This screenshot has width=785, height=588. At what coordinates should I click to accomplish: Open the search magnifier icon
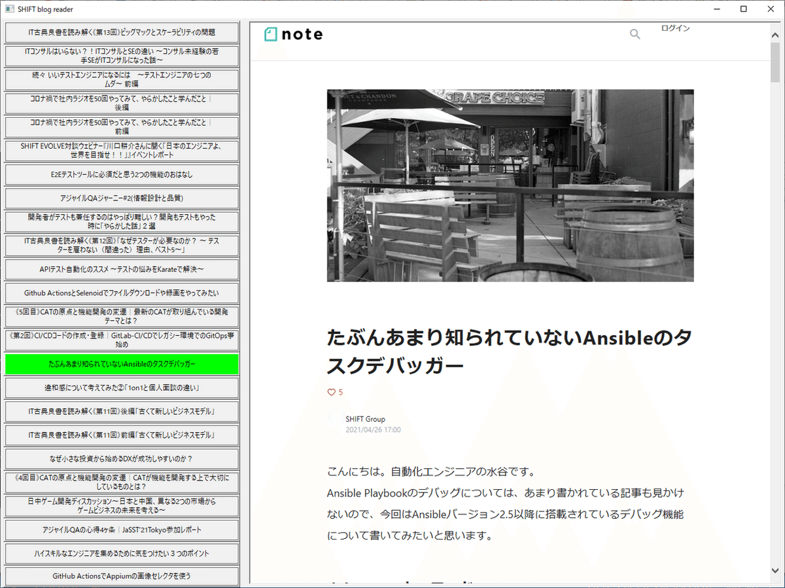[635, 34]
